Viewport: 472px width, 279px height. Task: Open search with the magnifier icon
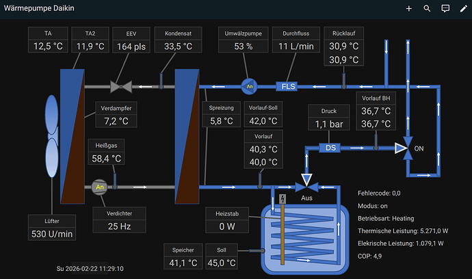pyautogui.click(x=427, y=9)
